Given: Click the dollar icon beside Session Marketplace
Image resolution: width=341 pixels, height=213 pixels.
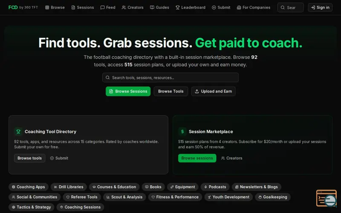Looking at the screenshot, I should pos(182,132).
